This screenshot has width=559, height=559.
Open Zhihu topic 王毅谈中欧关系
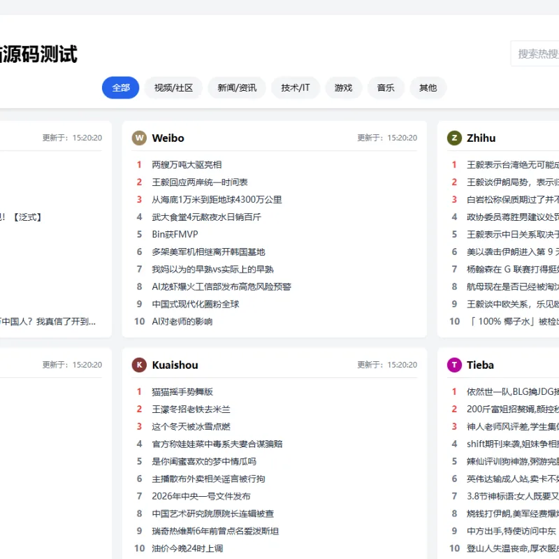pyautogui.click(x=513, y=304)
